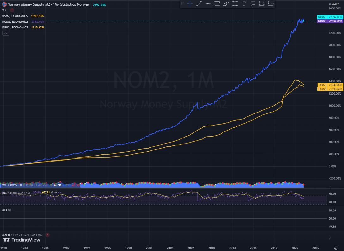
Task: Select the text annotation tool
Action: tap(244, 4)
